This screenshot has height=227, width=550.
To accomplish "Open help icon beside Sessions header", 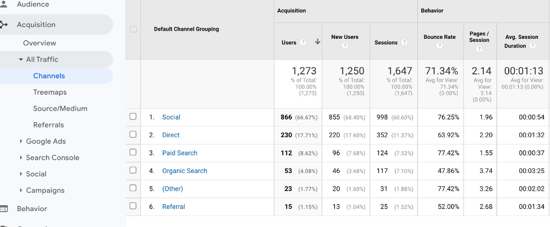I will coord(404,42).
